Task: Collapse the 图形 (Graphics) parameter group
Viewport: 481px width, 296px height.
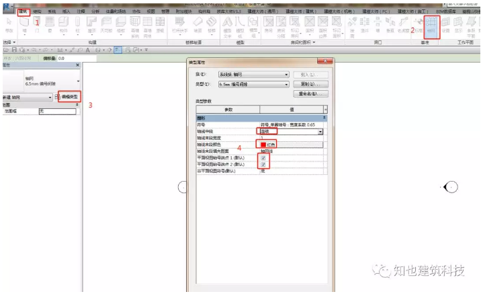Action: 324,118
